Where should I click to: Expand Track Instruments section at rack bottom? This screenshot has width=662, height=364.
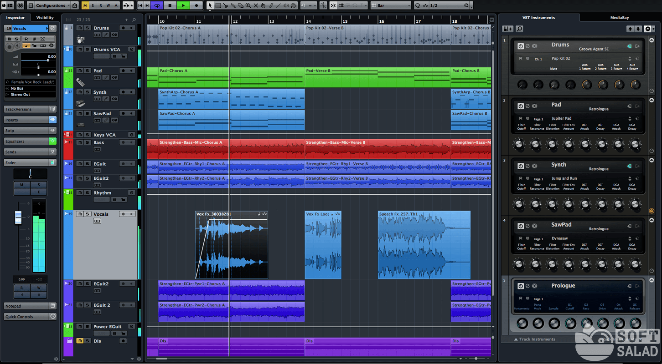[534, 339]
